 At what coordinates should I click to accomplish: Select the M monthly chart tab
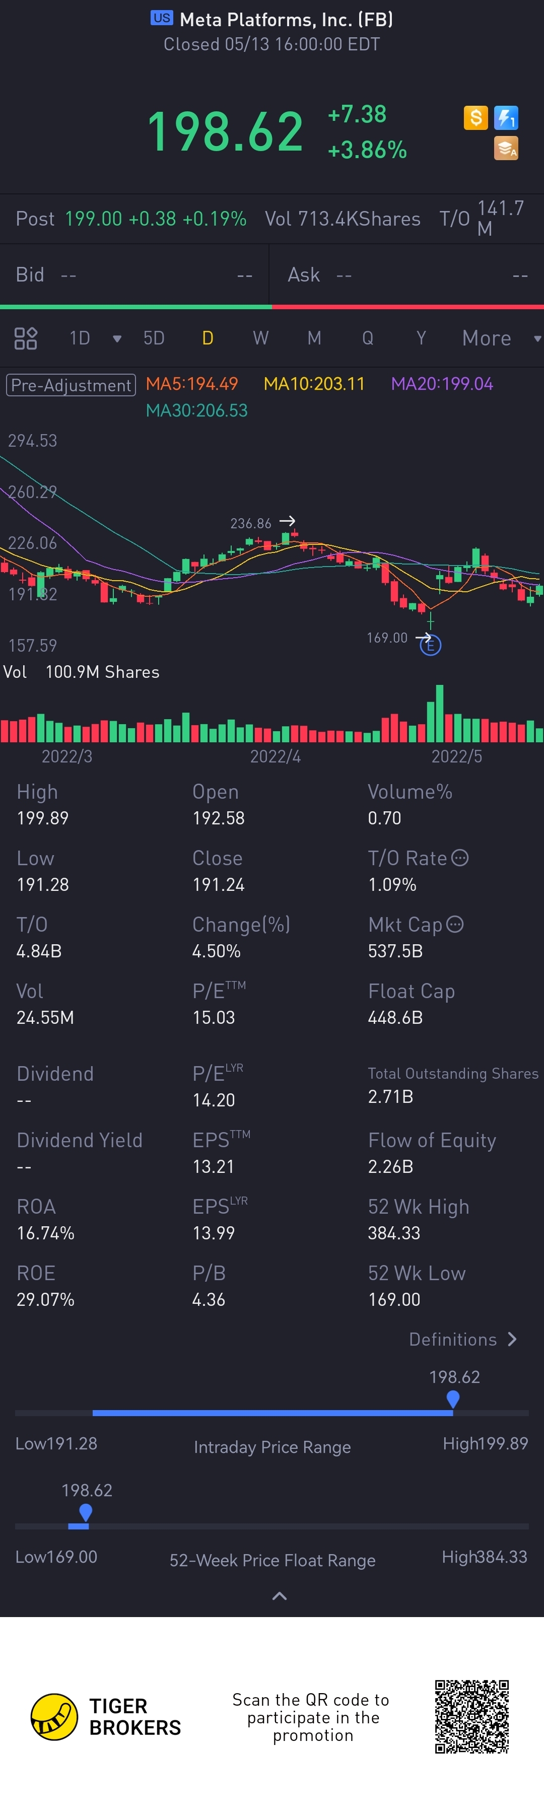[314, 338]
